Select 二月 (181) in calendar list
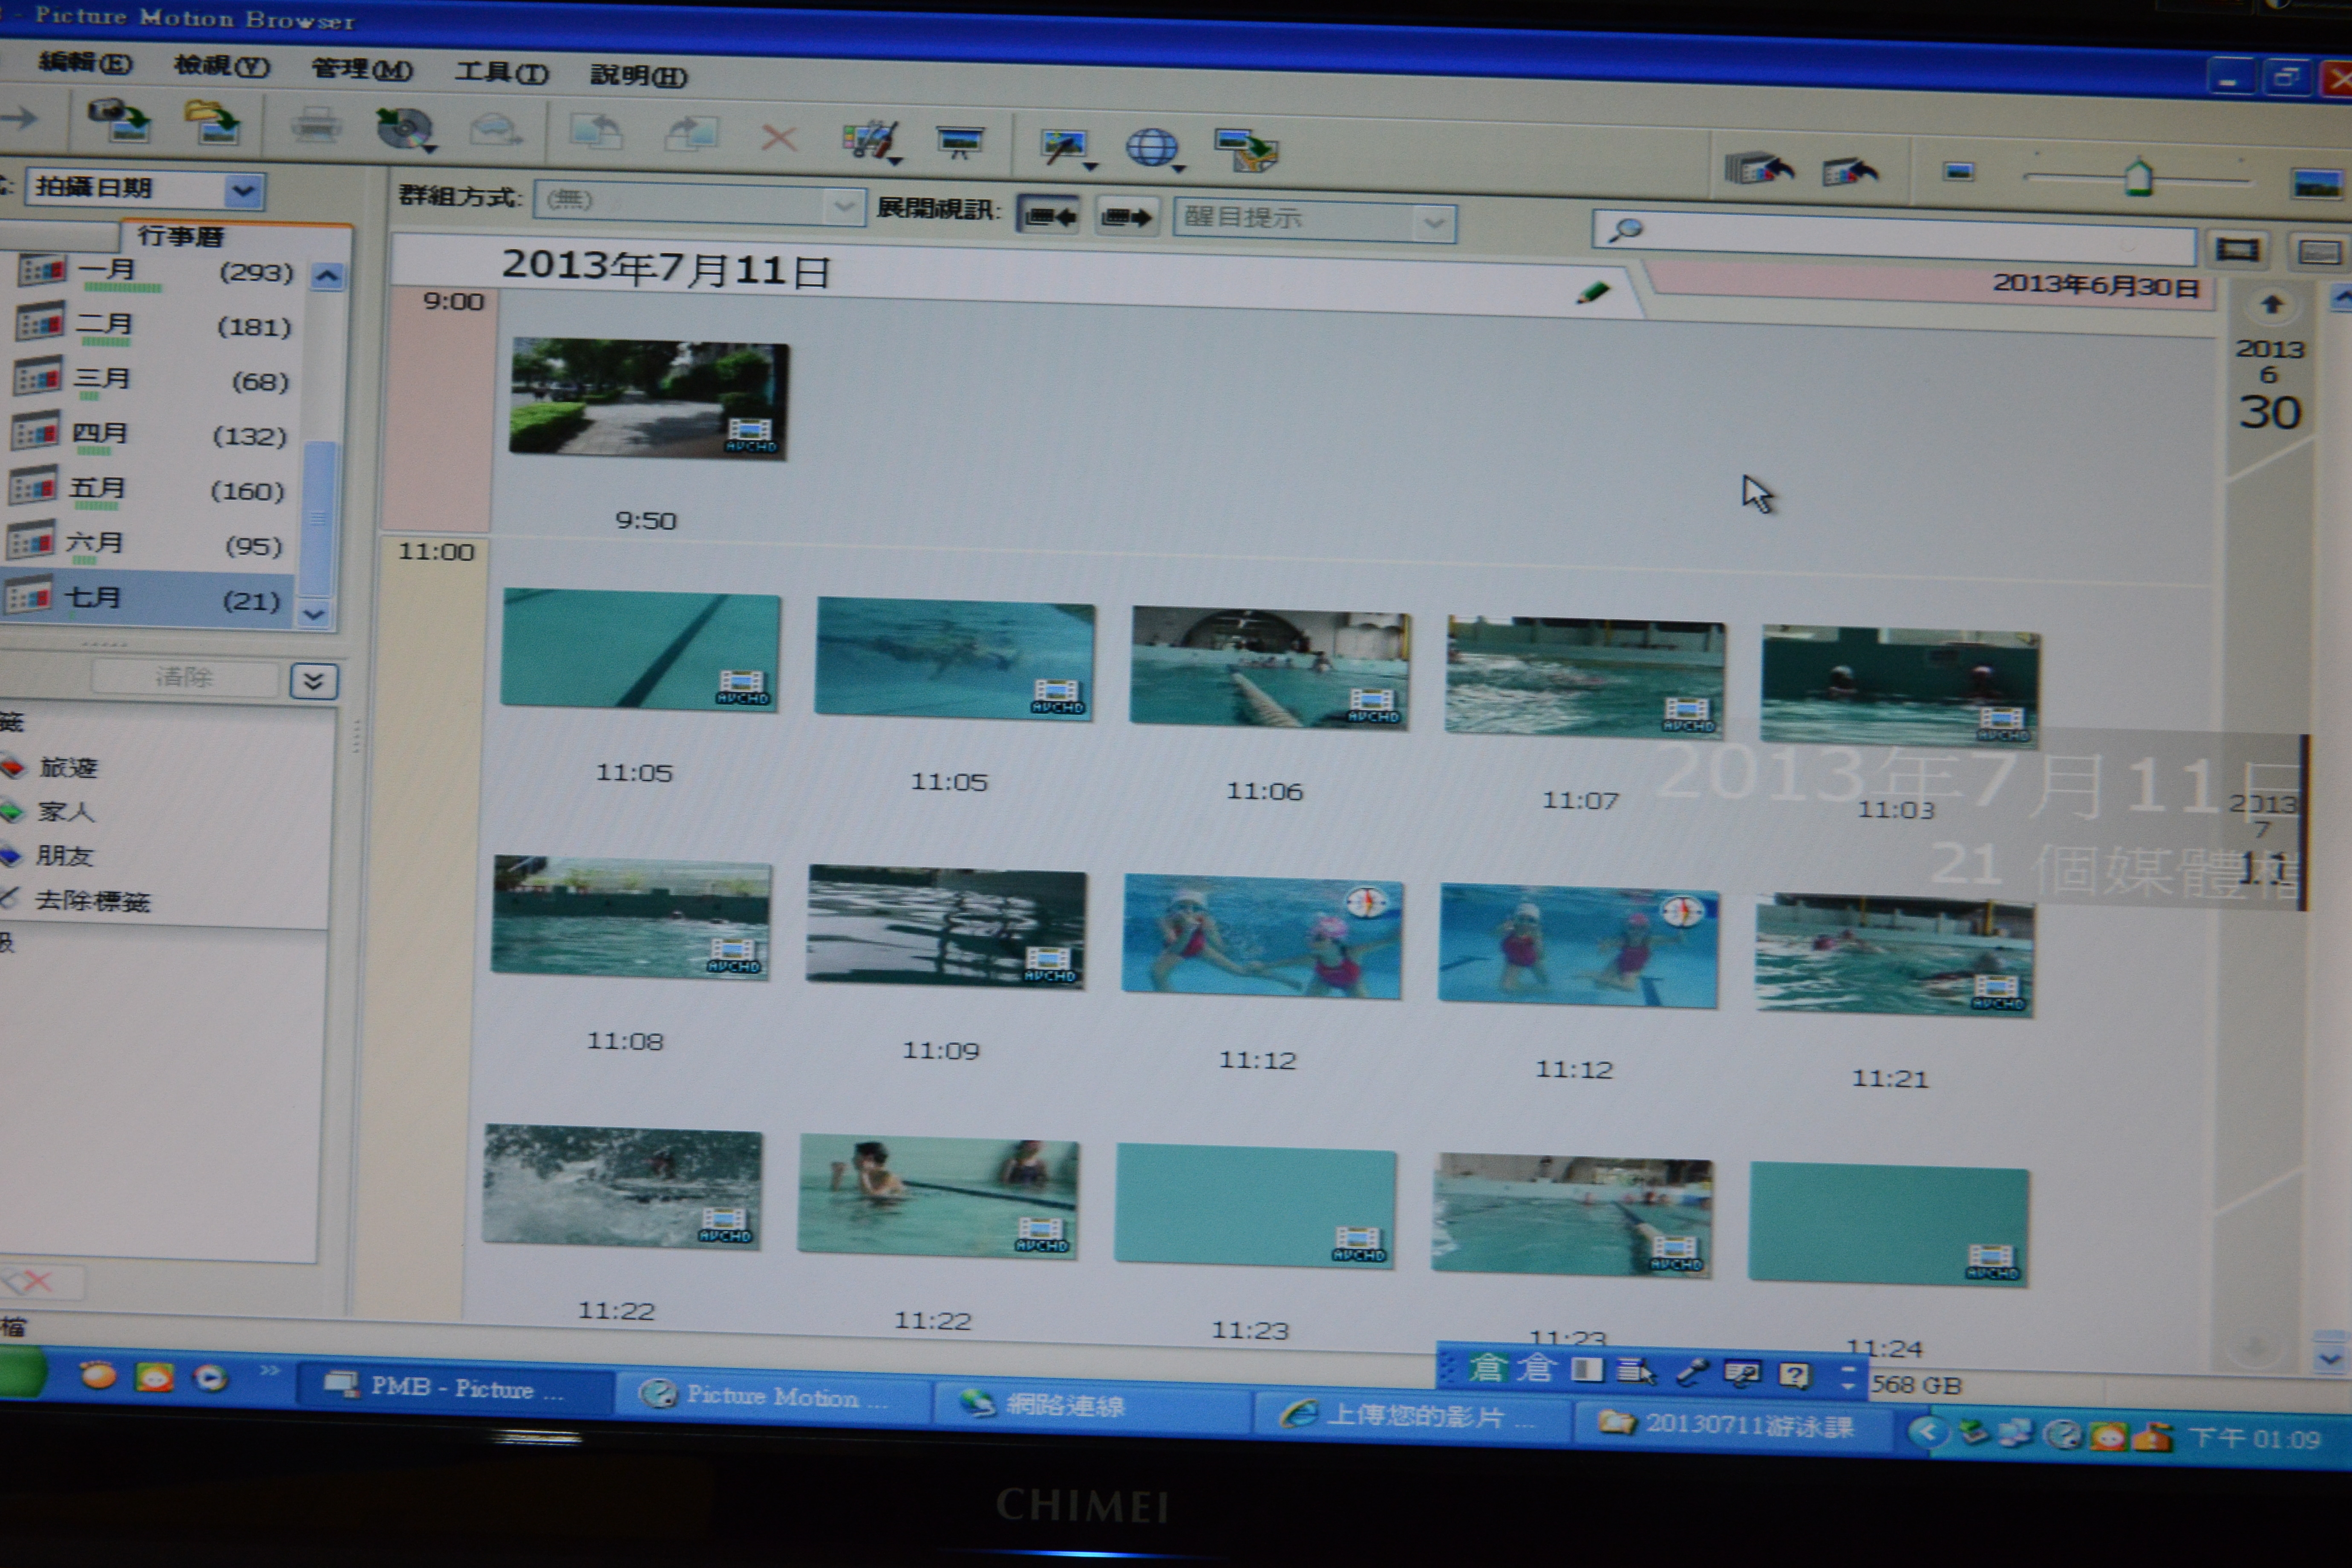Viewport: 2352px width, 1568px height. (x=154, y=326)
